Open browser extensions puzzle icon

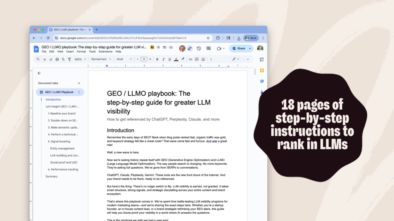(x=218, y=38)
